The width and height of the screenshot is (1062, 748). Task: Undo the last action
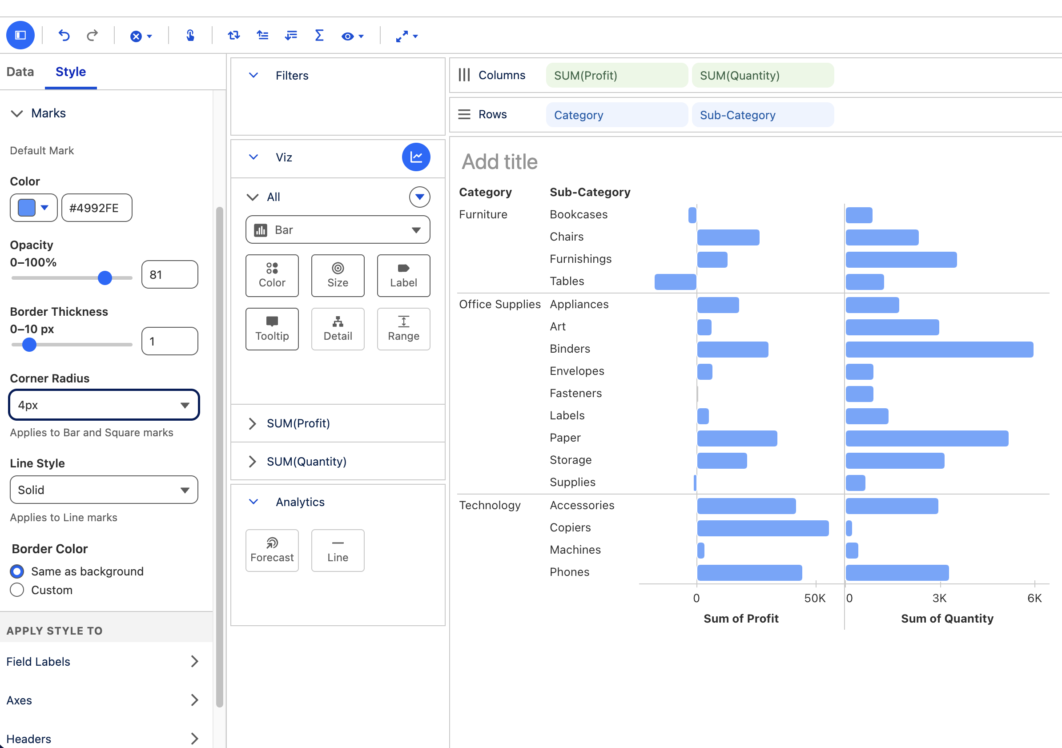click(64, 35)
